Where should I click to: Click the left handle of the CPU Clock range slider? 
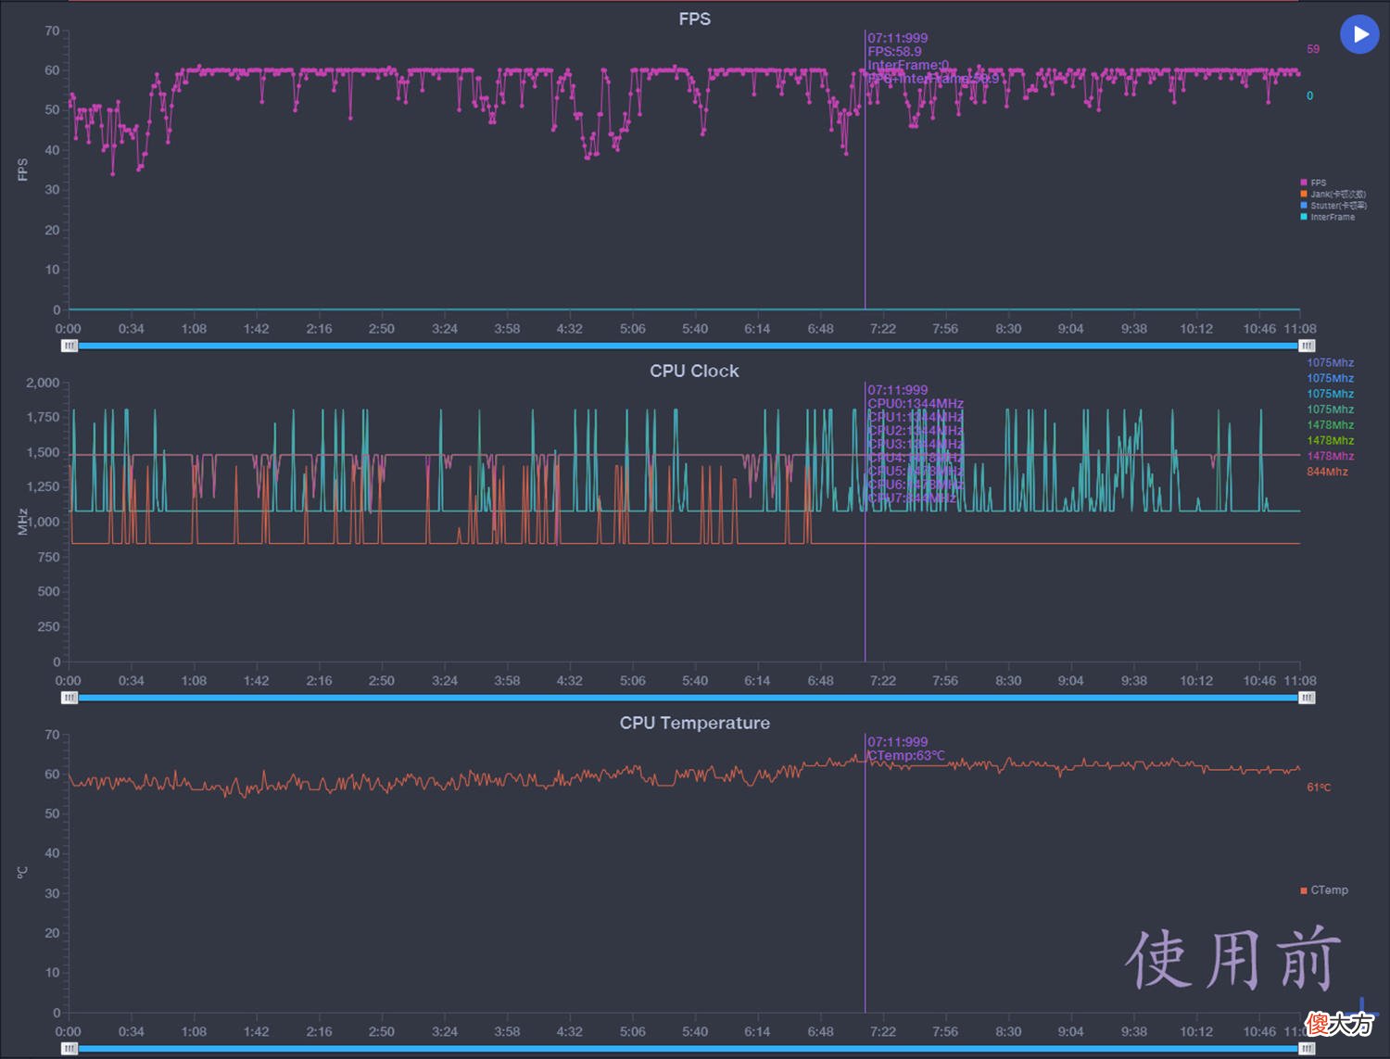point(69,698)
